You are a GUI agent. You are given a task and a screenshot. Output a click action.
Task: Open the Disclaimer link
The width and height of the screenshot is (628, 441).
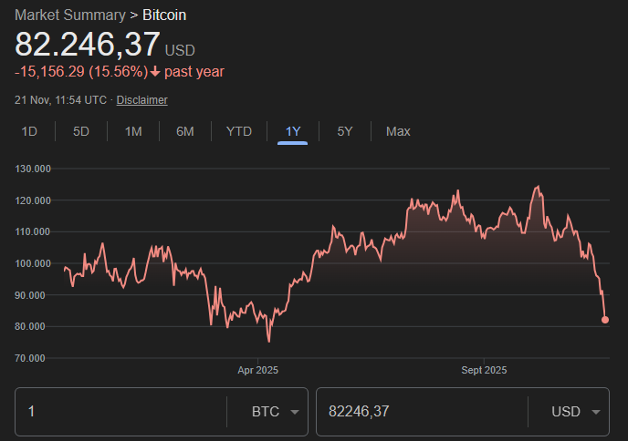coord(141,100)
